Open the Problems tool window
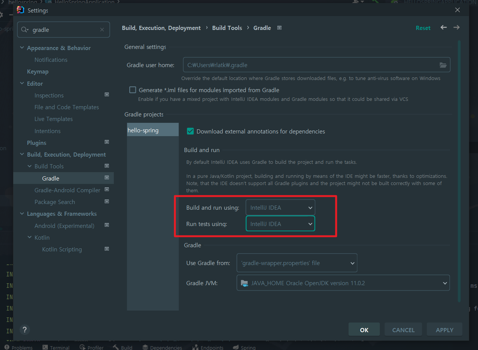The width and height of the screenshot is (478, 350). 18,347
